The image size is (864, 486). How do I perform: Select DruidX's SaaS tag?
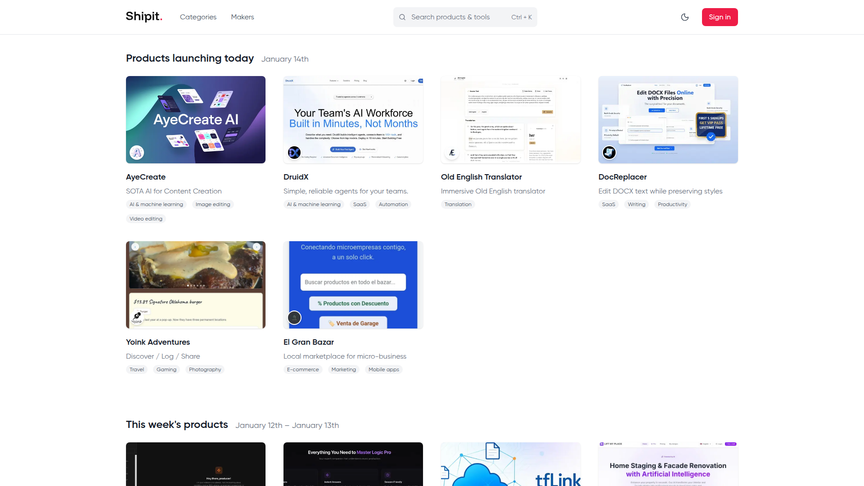[x=360, y=204]
